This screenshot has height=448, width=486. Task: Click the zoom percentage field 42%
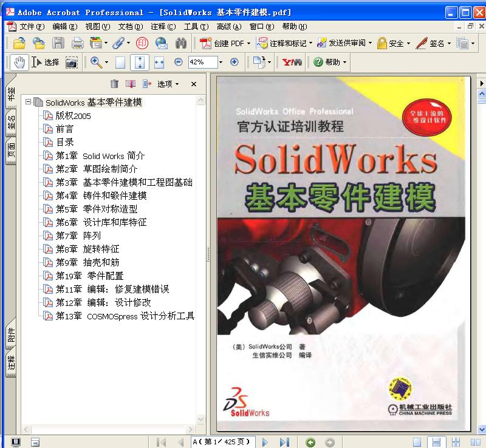coord(203,62)
